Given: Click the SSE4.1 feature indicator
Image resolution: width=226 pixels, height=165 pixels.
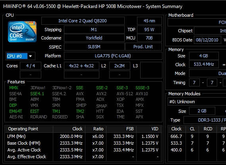Looking at the screenshot, I should (37, 94).
